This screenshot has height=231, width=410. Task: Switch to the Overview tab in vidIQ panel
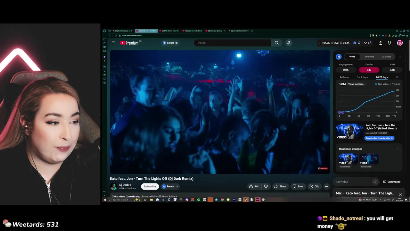coord(369,57)
